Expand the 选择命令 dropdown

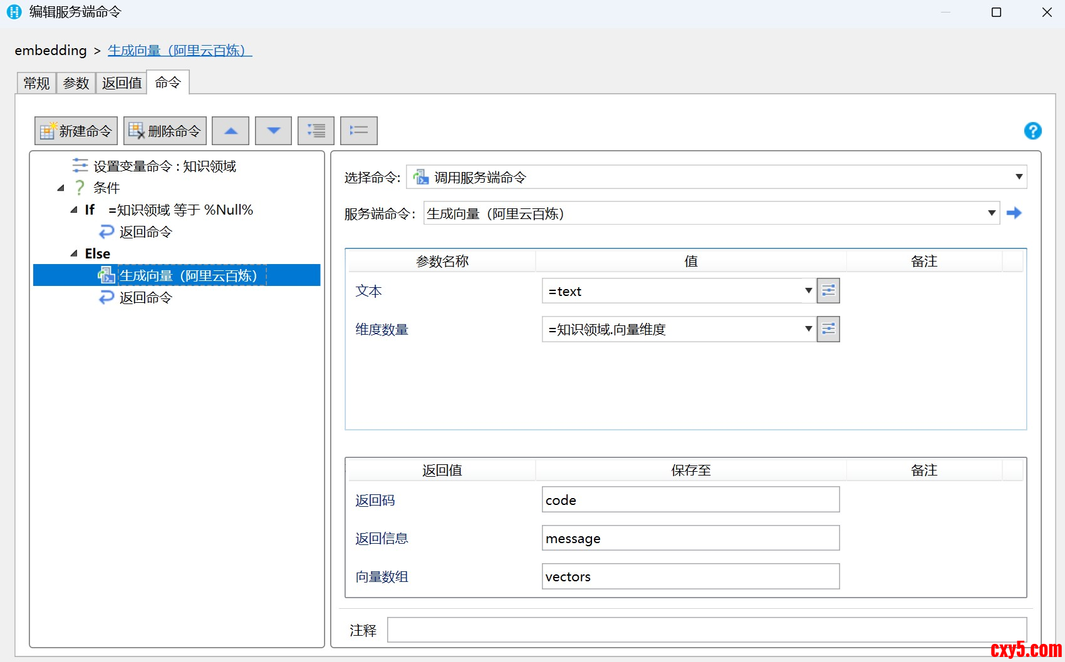1019,177
